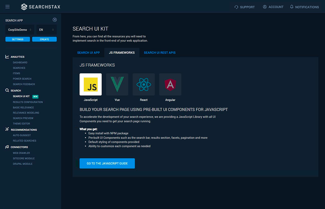Click the SearchStax logo
The height and width of the screenshot is (209, 325).
click(x=40, y=7)
